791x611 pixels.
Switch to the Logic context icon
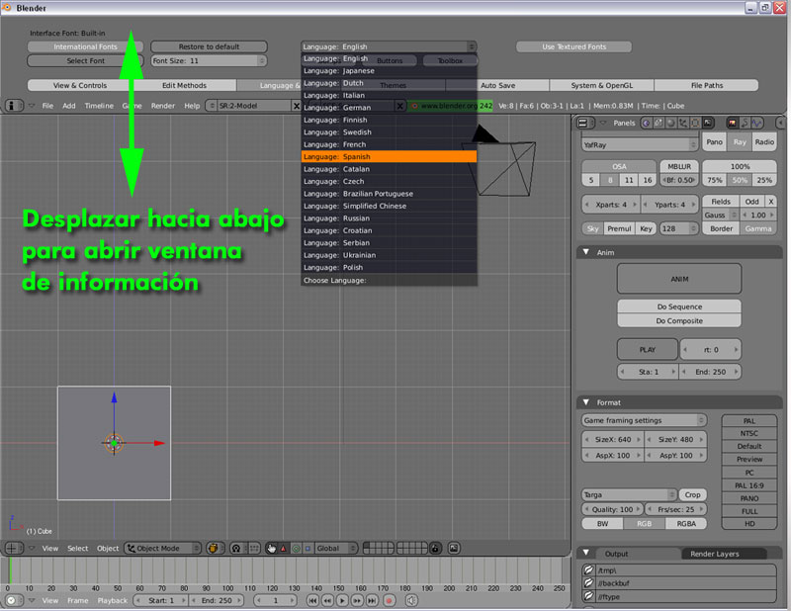(647, 123)
